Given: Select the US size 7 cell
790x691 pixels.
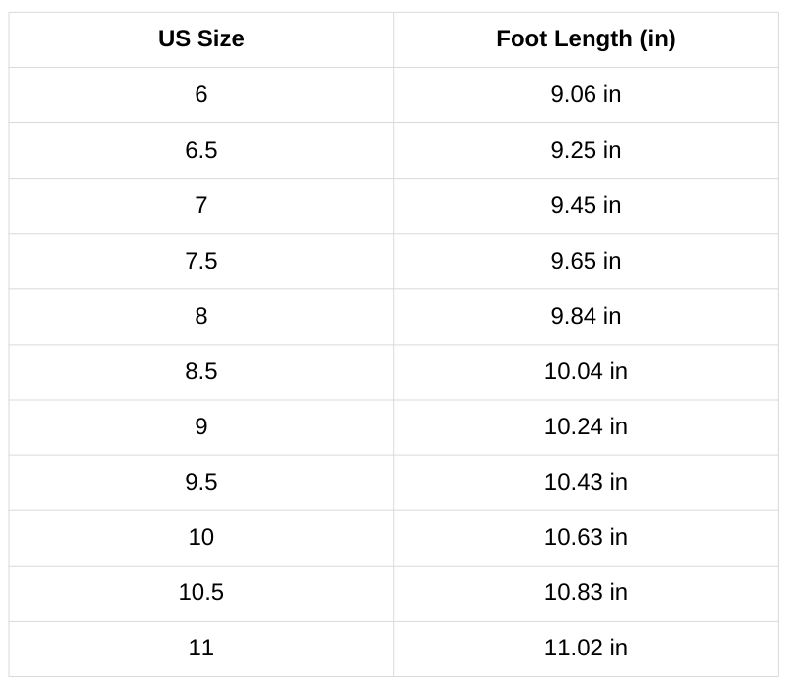Looking at the screenshot, I should click(201, 205).
